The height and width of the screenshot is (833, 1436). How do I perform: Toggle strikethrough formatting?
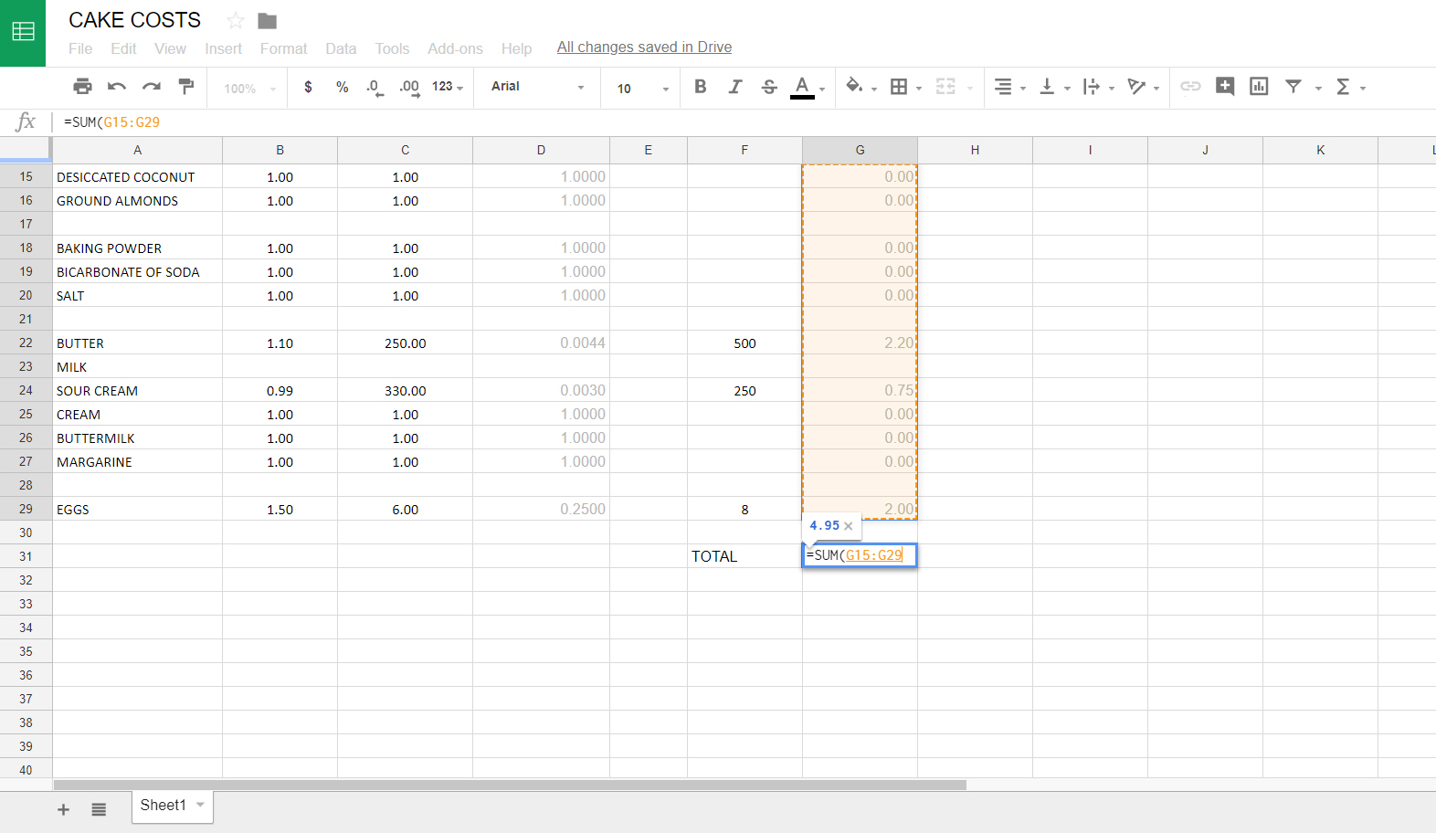(769, 86)
